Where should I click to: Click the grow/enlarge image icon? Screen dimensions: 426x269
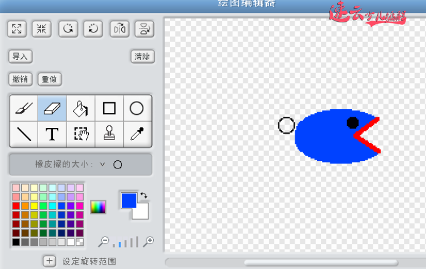point(17,29)
